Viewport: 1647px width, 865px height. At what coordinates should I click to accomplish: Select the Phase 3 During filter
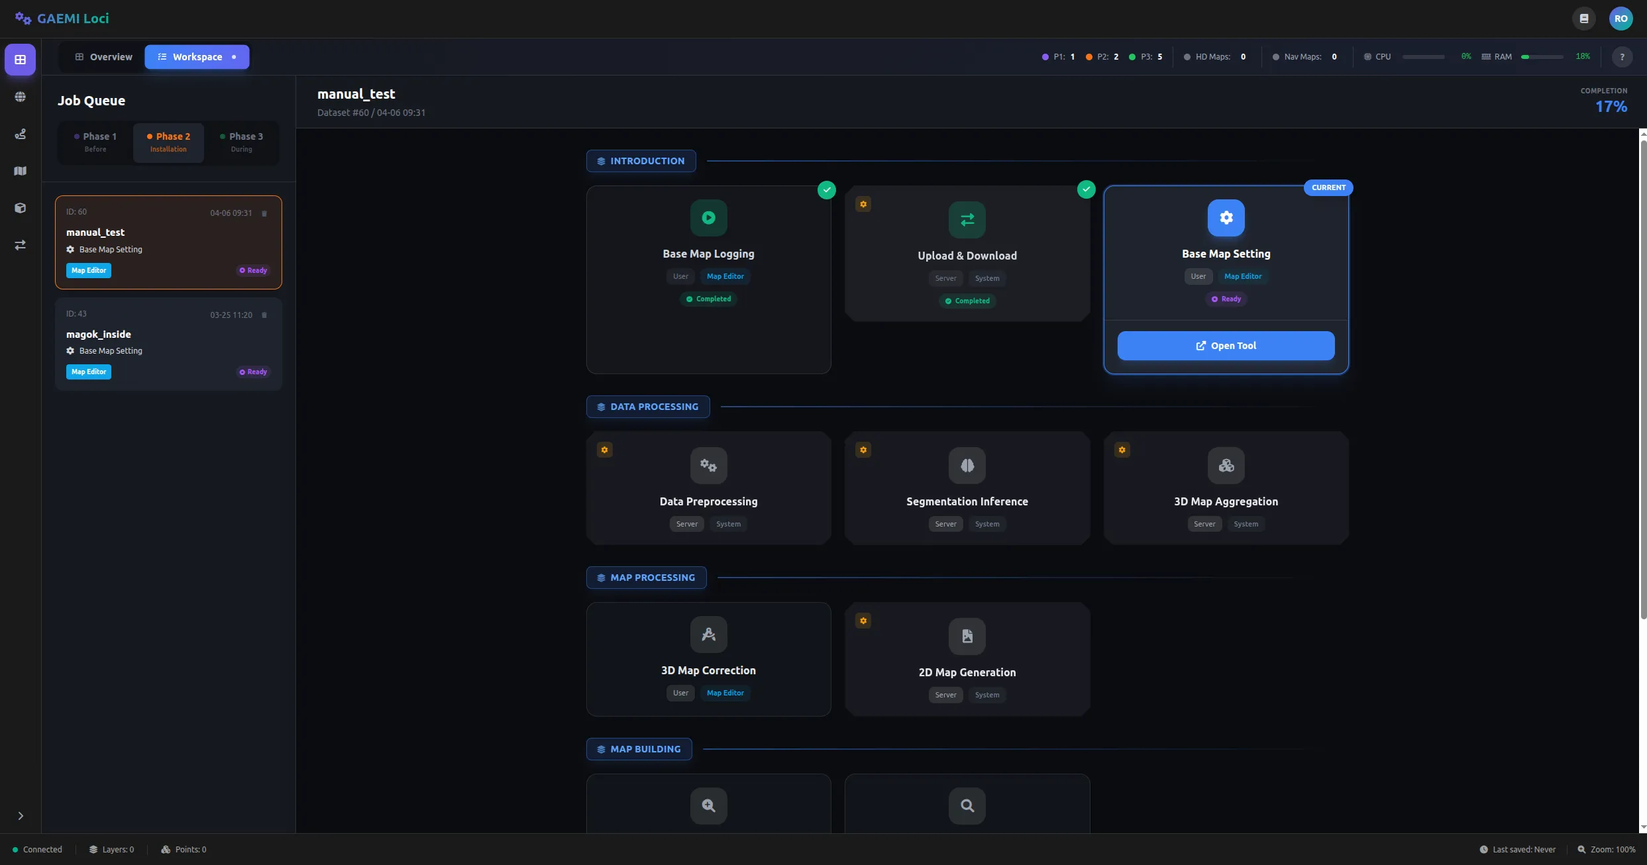241,142
